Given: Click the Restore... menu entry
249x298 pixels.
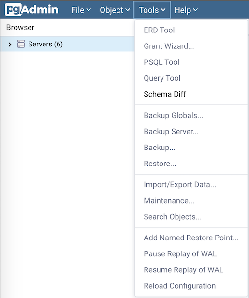Looking at the screenshot, I should [191, 164].
